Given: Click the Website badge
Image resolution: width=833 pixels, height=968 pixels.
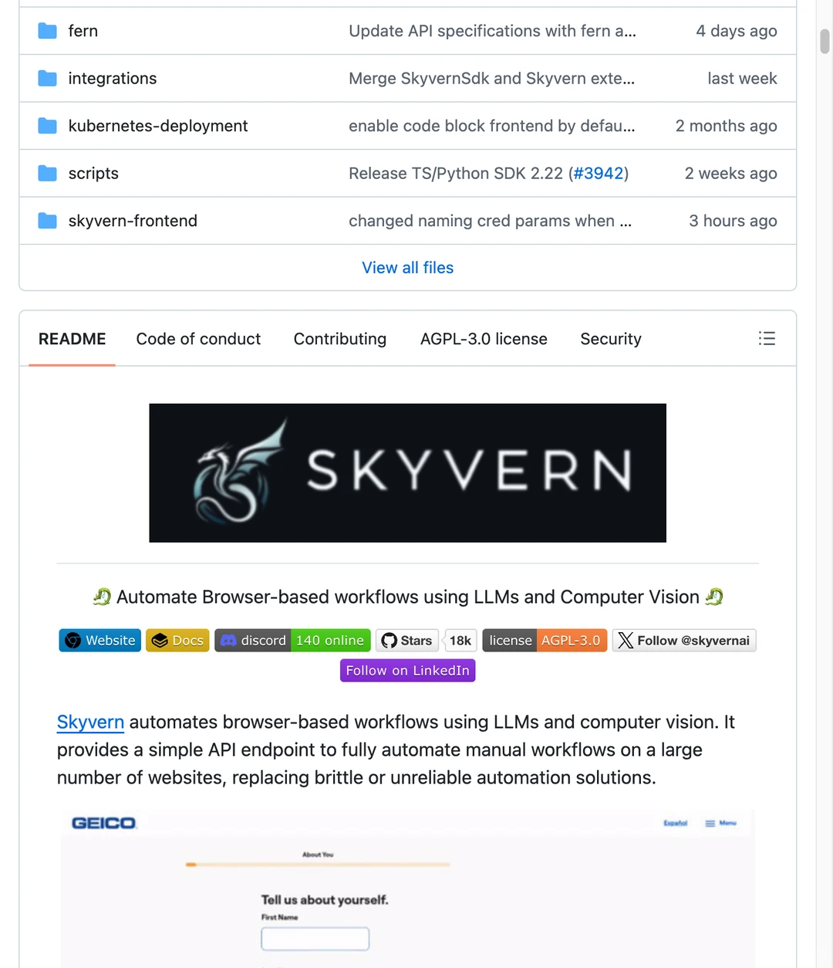Looking at the screenshot, I should [100, 641].
